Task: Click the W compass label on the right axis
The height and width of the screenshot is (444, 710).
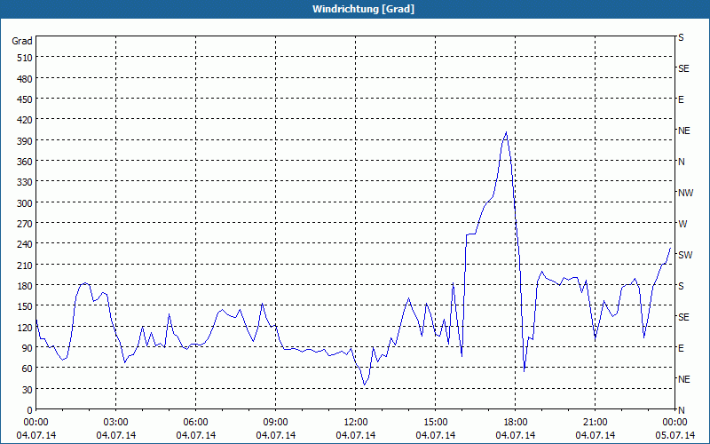Action: pyautogui.click(x=682, y=224)
